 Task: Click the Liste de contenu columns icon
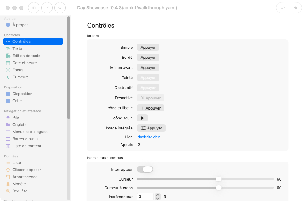coord(8,146)
